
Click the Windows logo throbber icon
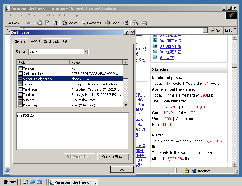point(231,15)
